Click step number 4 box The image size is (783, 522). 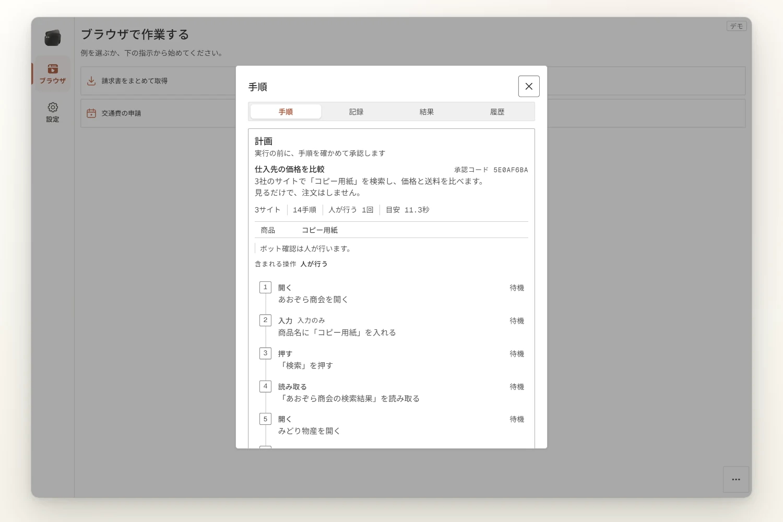pyautogui.click(x=265, y=386)
